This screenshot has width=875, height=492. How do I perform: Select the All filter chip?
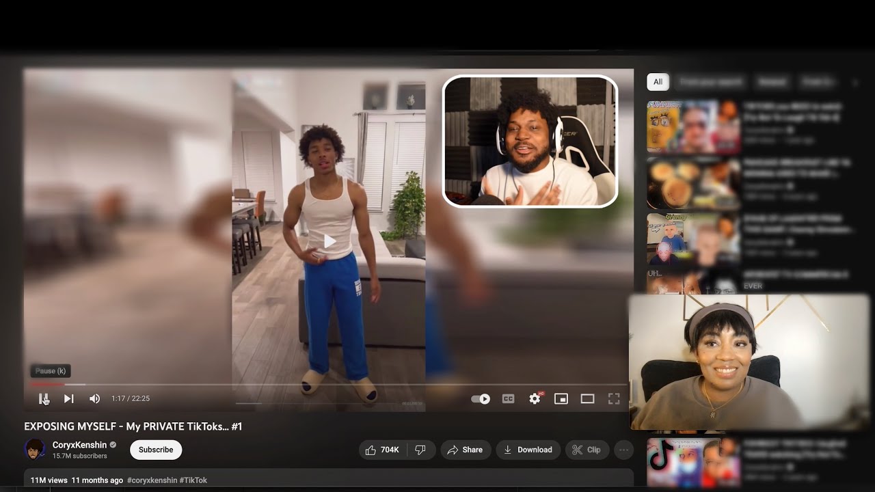pos(658,82)
